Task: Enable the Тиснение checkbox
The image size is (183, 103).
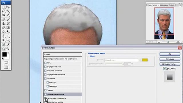Action: tap(45, 78)
